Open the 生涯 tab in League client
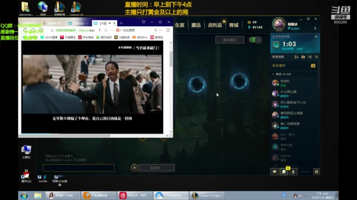This screenshot has height=200, width=357. click(x=179, y=25)
